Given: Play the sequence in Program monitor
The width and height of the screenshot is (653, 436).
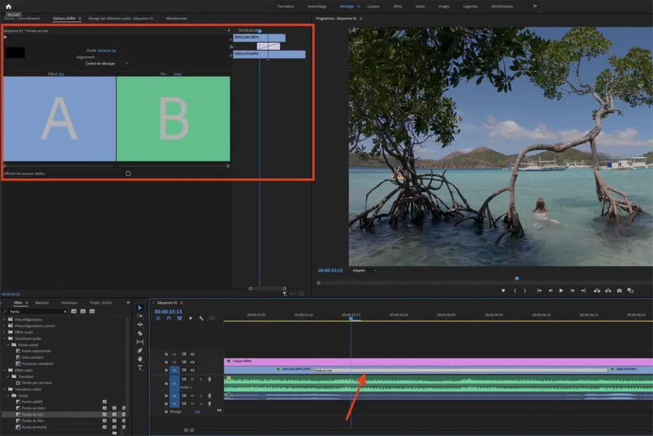Looking at the screenshot, I should pyautogui.click(x=561, y=290).
